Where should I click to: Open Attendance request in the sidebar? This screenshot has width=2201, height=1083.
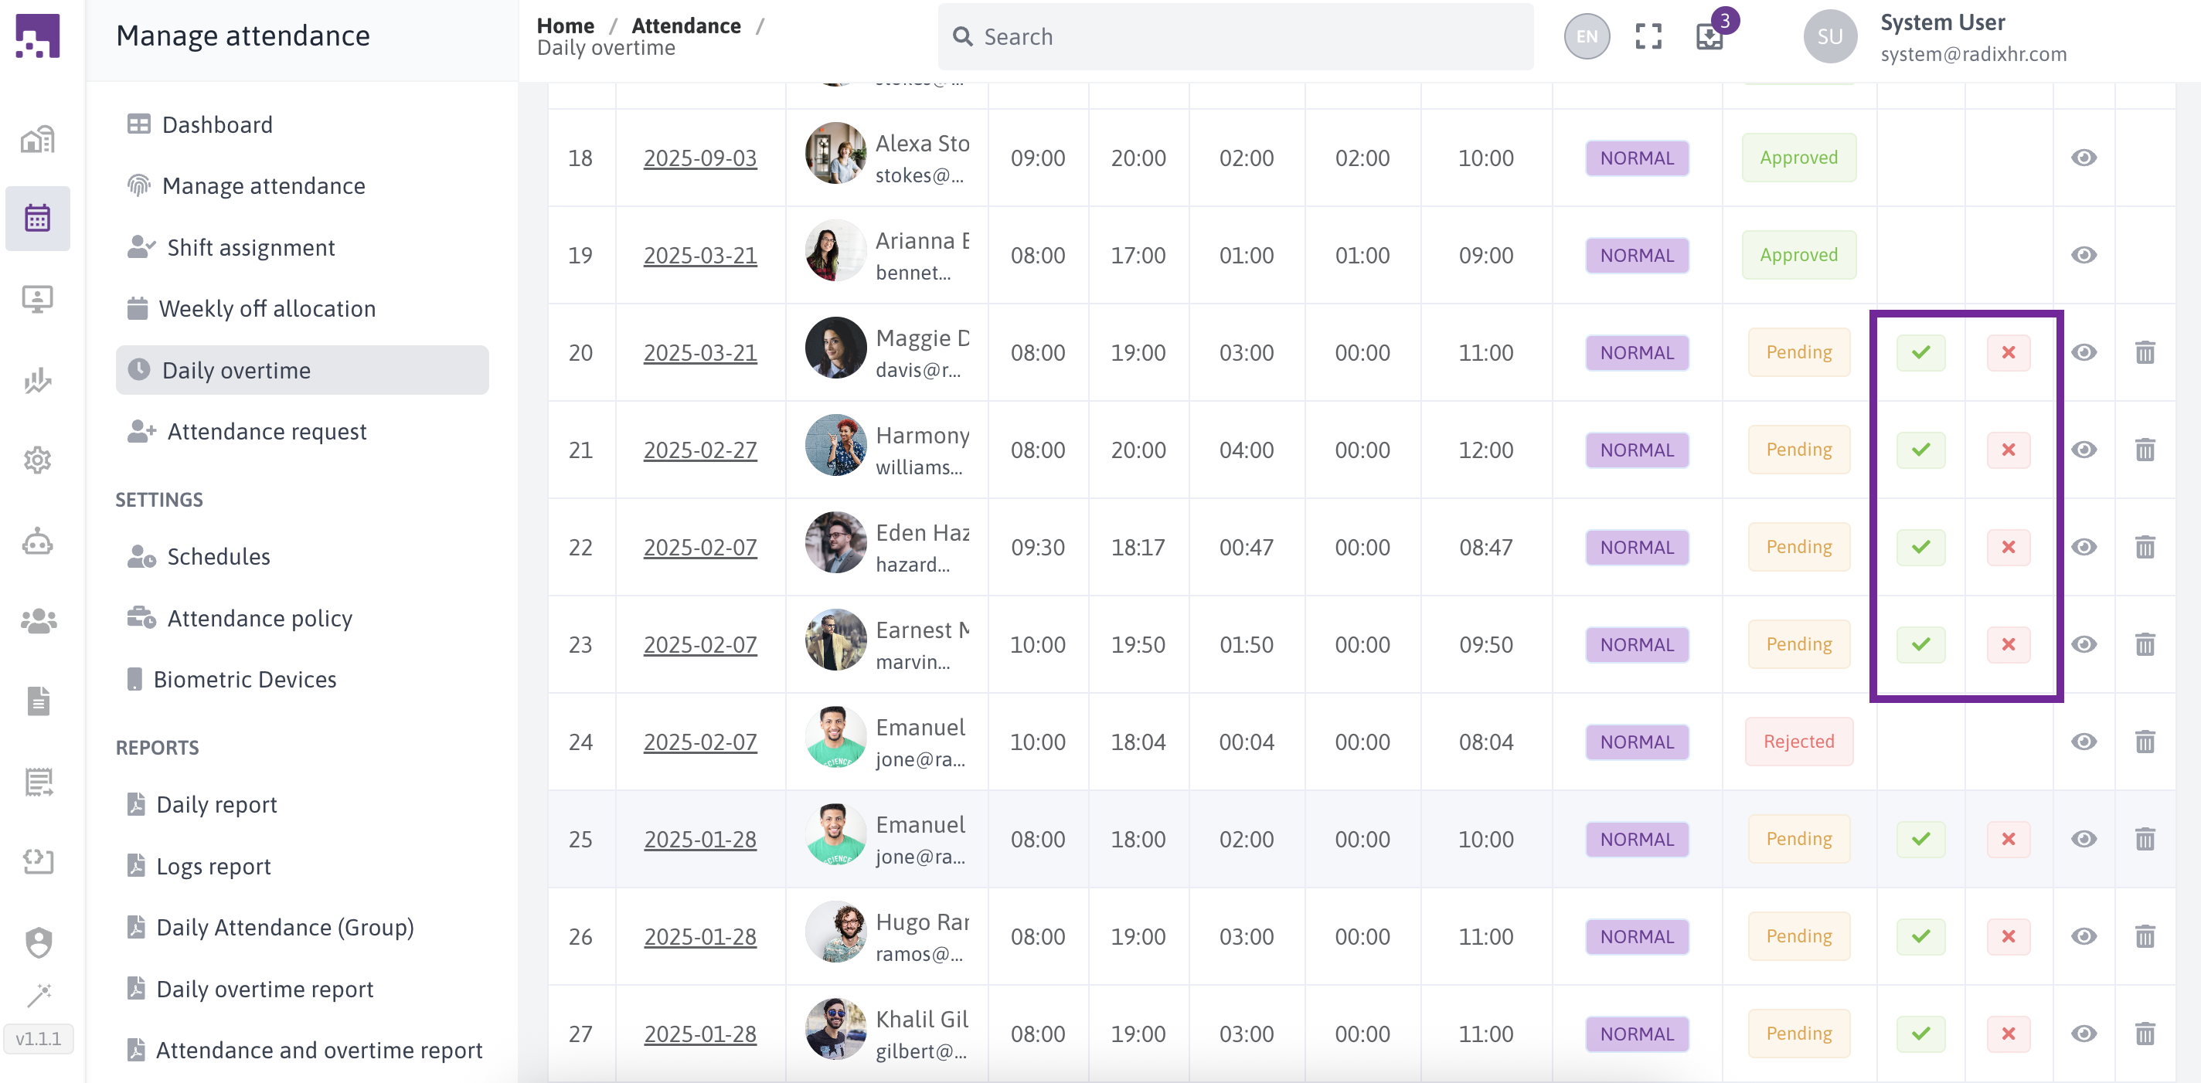[x=267, y=432]
